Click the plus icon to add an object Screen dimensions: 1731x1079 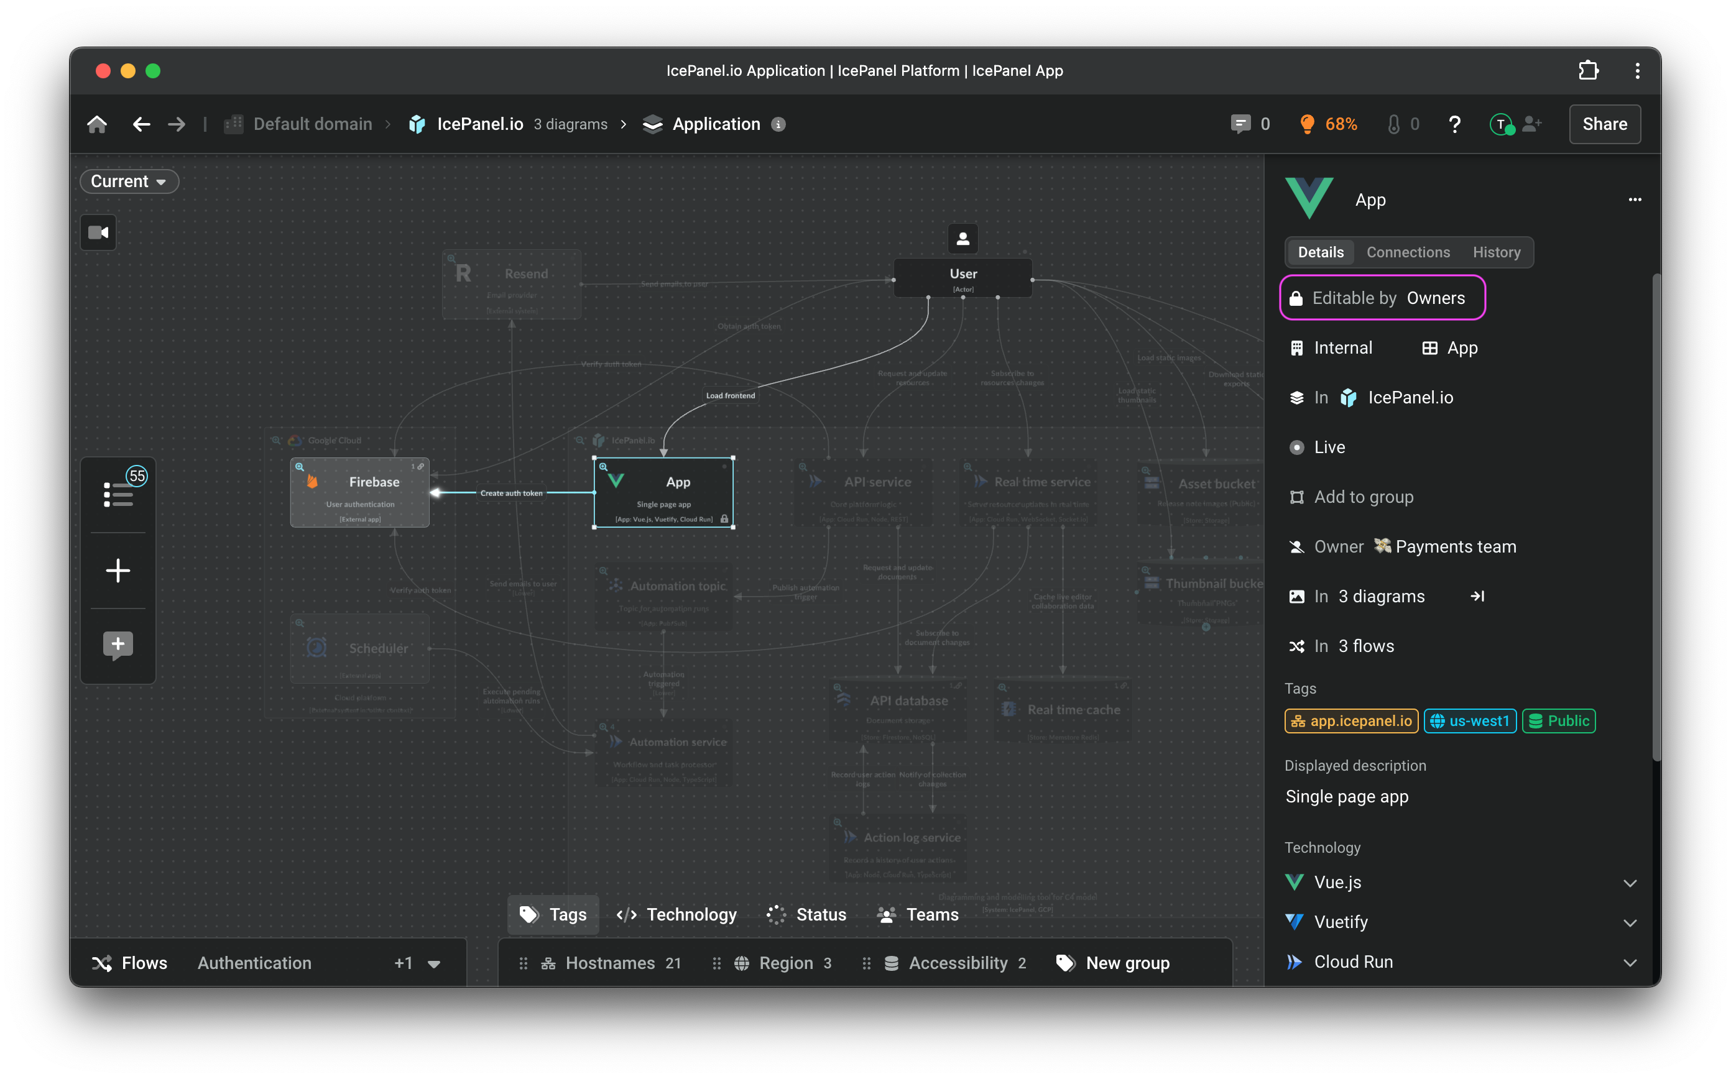(x=119, y=570)
